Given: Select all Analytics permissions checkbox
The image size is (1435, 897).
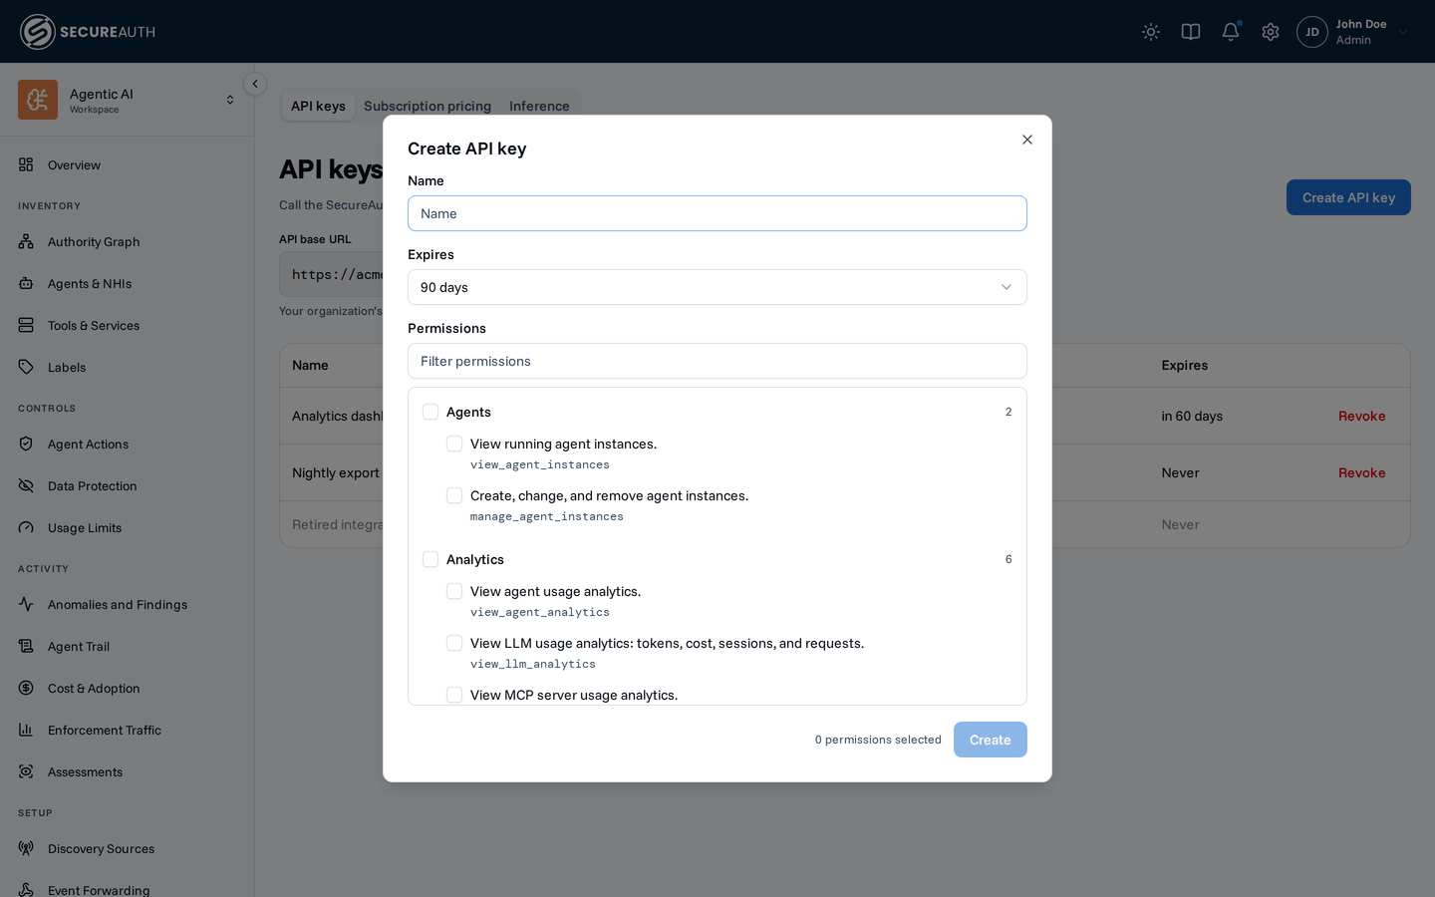Looking at the screenshot, I should (x=430, y=559).
